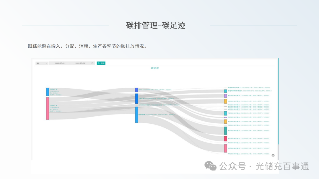Image resolution: width=319 pixels, height=179 pixels.
Task: Click the teal 查询 search button
Action: coord(101,63)
